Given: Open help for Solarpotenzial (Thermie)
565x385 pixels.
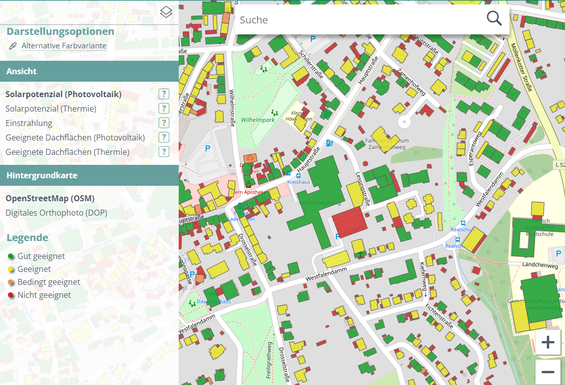Looking at the screenshot, I should pos(164,109).
